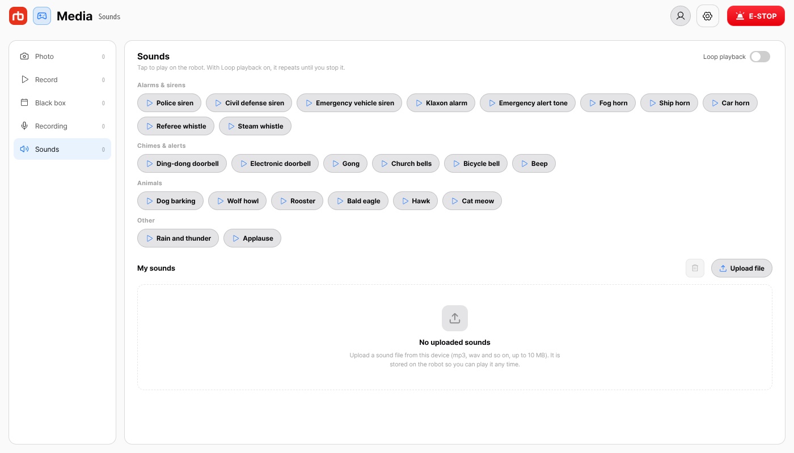Open the Photo section in sidebar

click(x=62, y=57)
